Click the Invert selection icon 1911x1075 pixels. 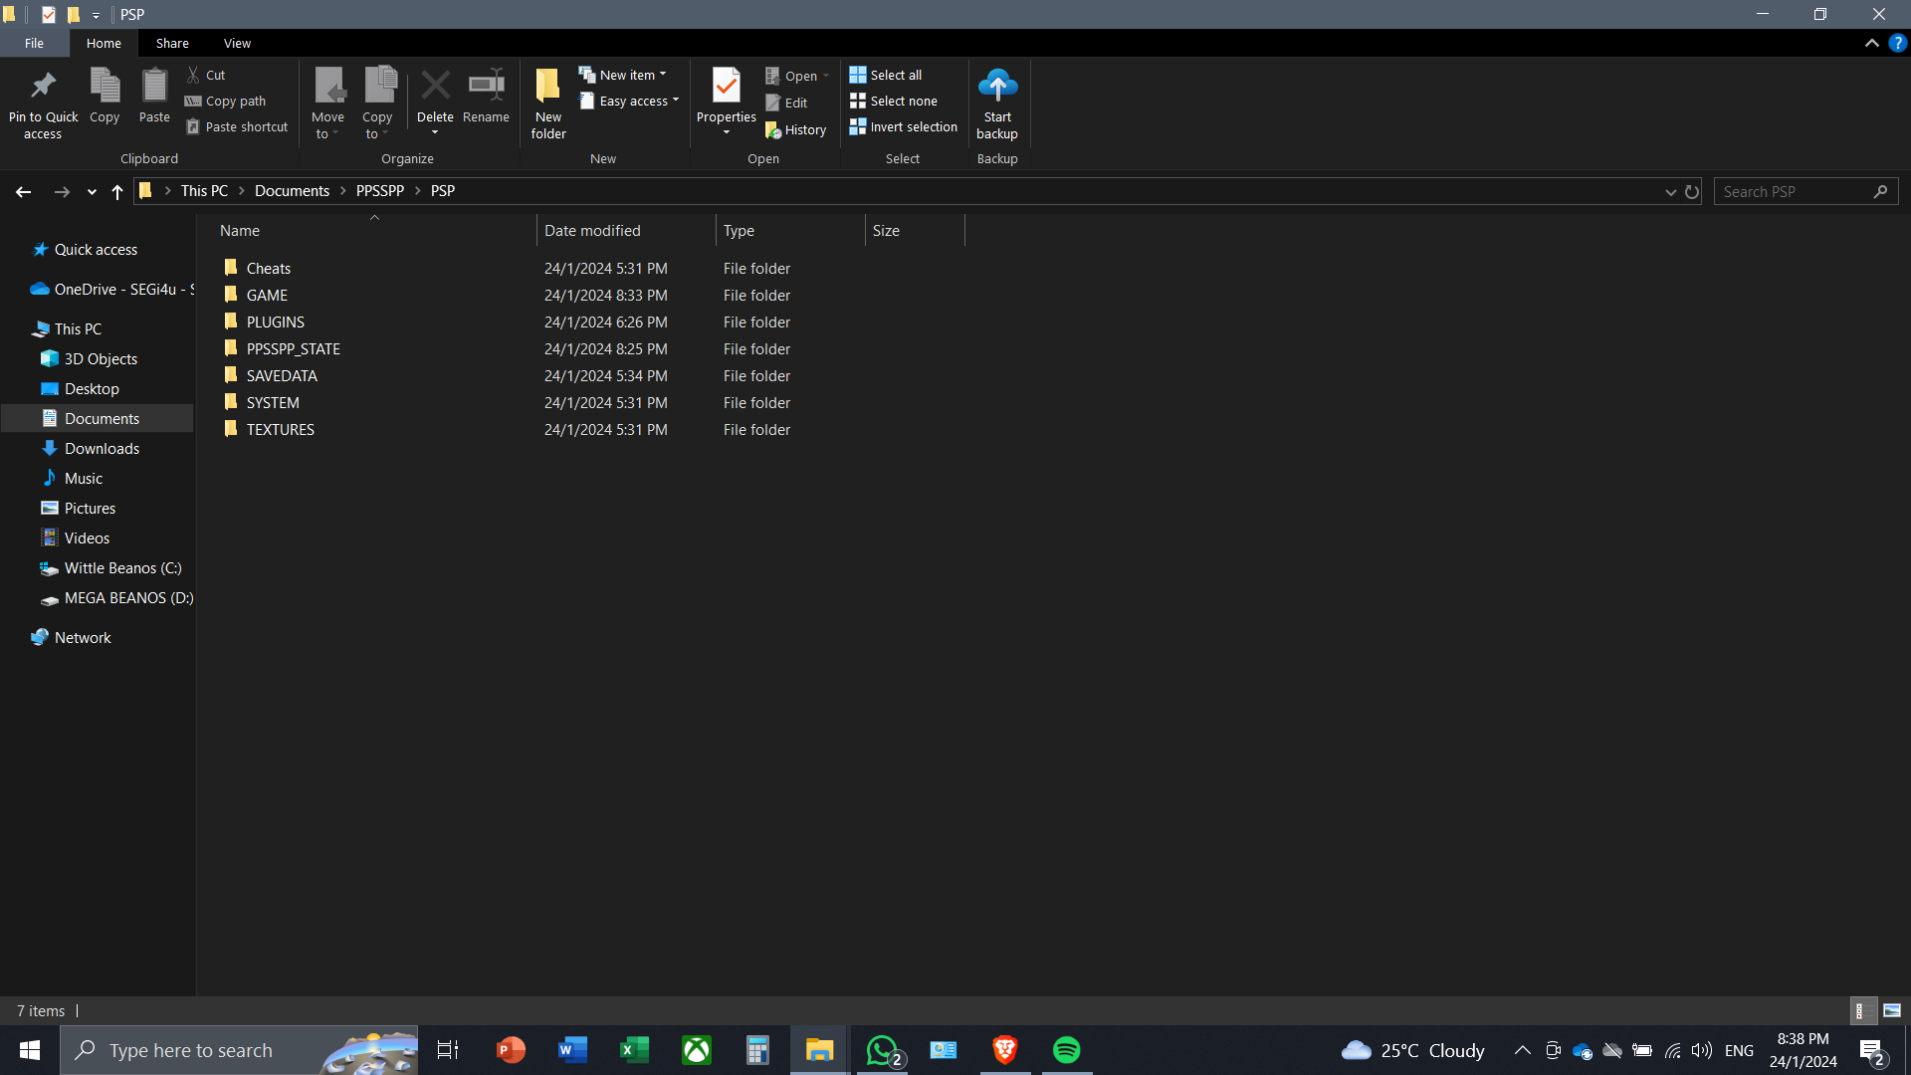point(858,127)
